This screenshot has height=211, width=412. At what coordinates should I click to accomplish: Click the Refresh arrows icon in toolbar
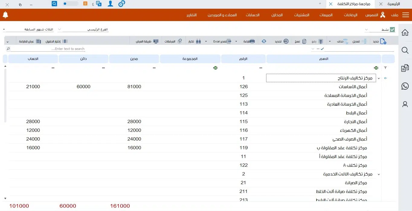coord(264,41)
